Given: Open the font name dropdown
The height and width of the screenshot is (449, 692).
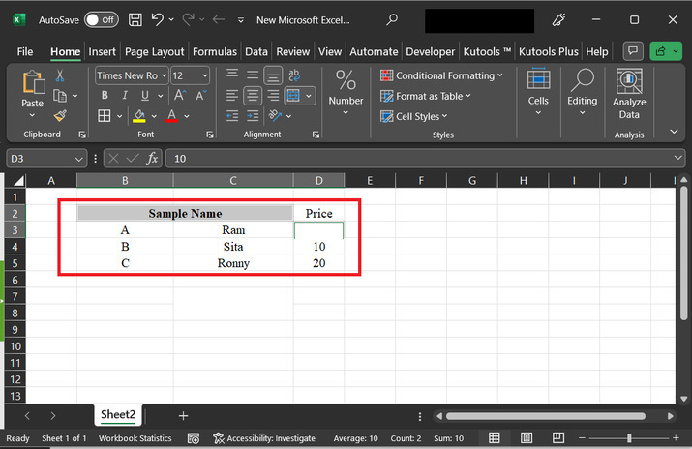Looking at the screenshot, I should click(164, 75).
